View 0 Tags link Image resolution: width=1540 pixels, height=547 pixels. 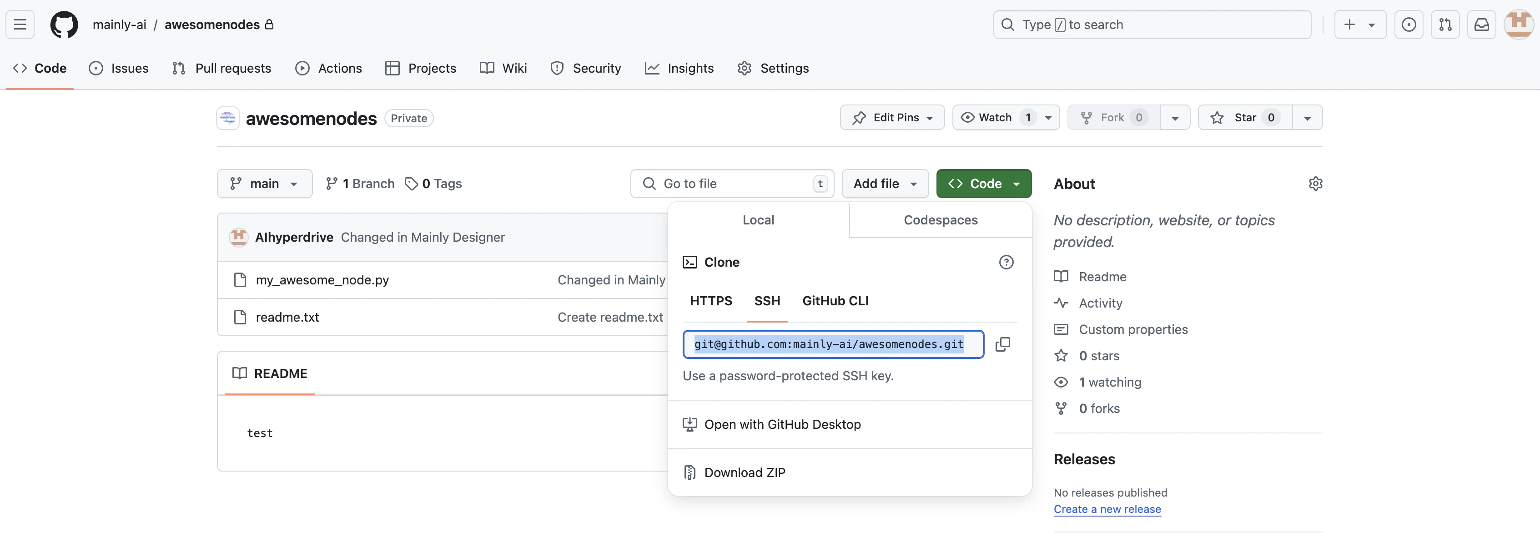(433, 184)
